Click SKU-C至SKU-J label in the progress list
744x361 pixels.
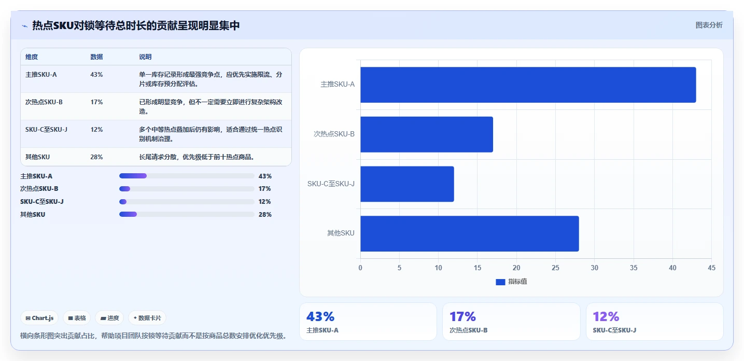[42, 202]
